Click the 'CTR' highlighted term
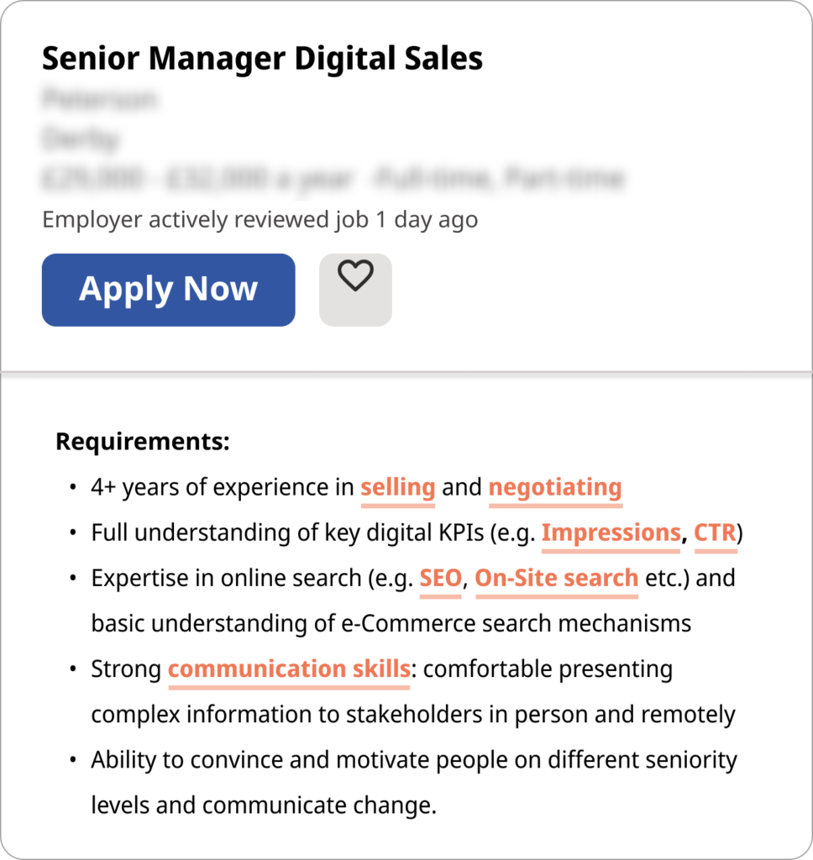This screenshot has width=813, height=860. [x=715, y=532]
